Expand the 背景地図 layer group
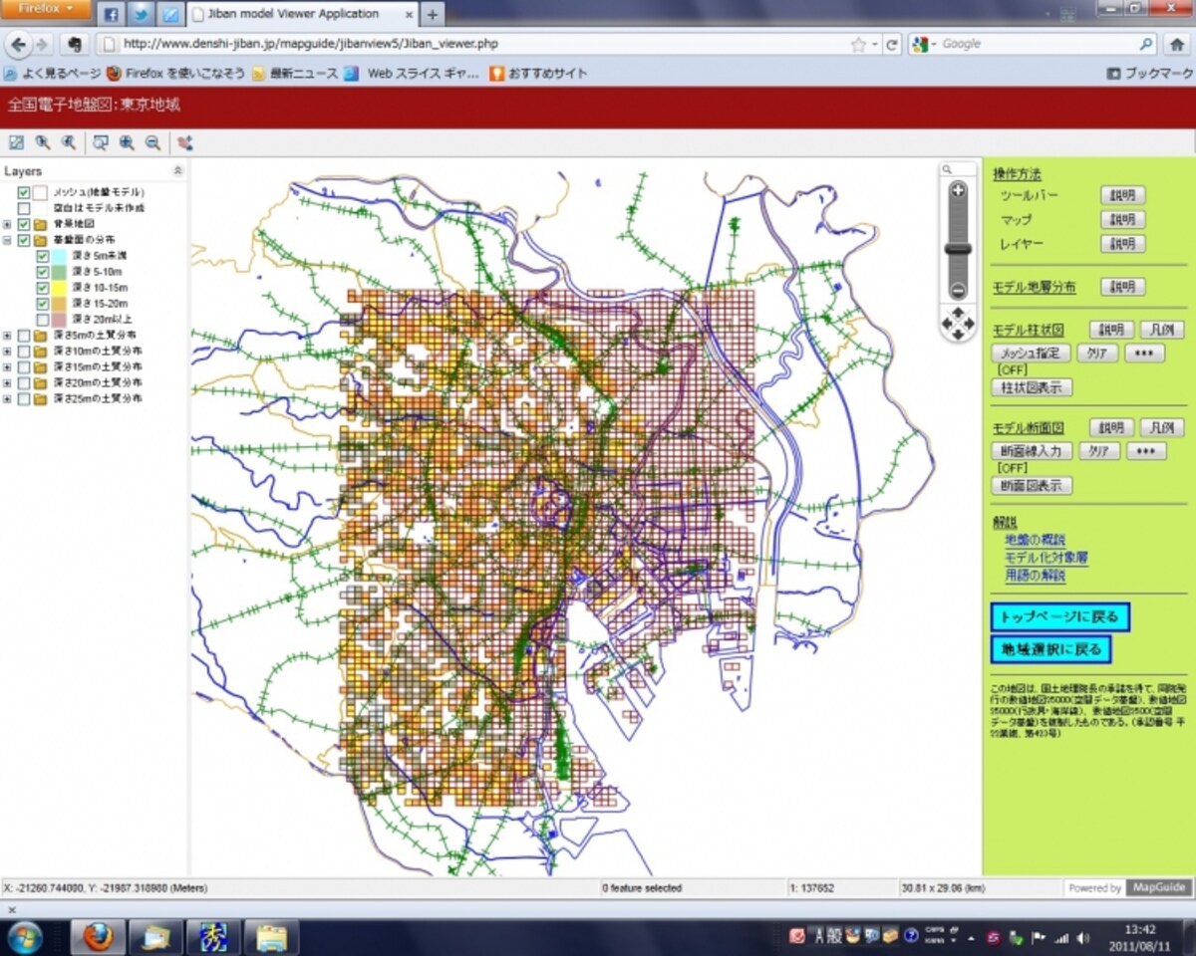 pyautogui.click(x=8, y=224)
